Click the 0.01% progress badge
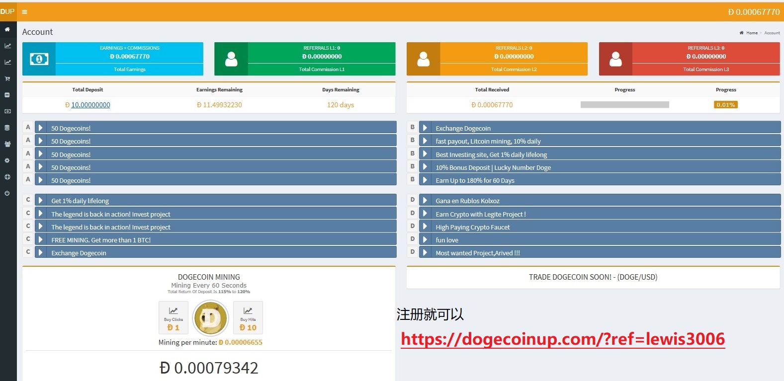 point(726,105)
